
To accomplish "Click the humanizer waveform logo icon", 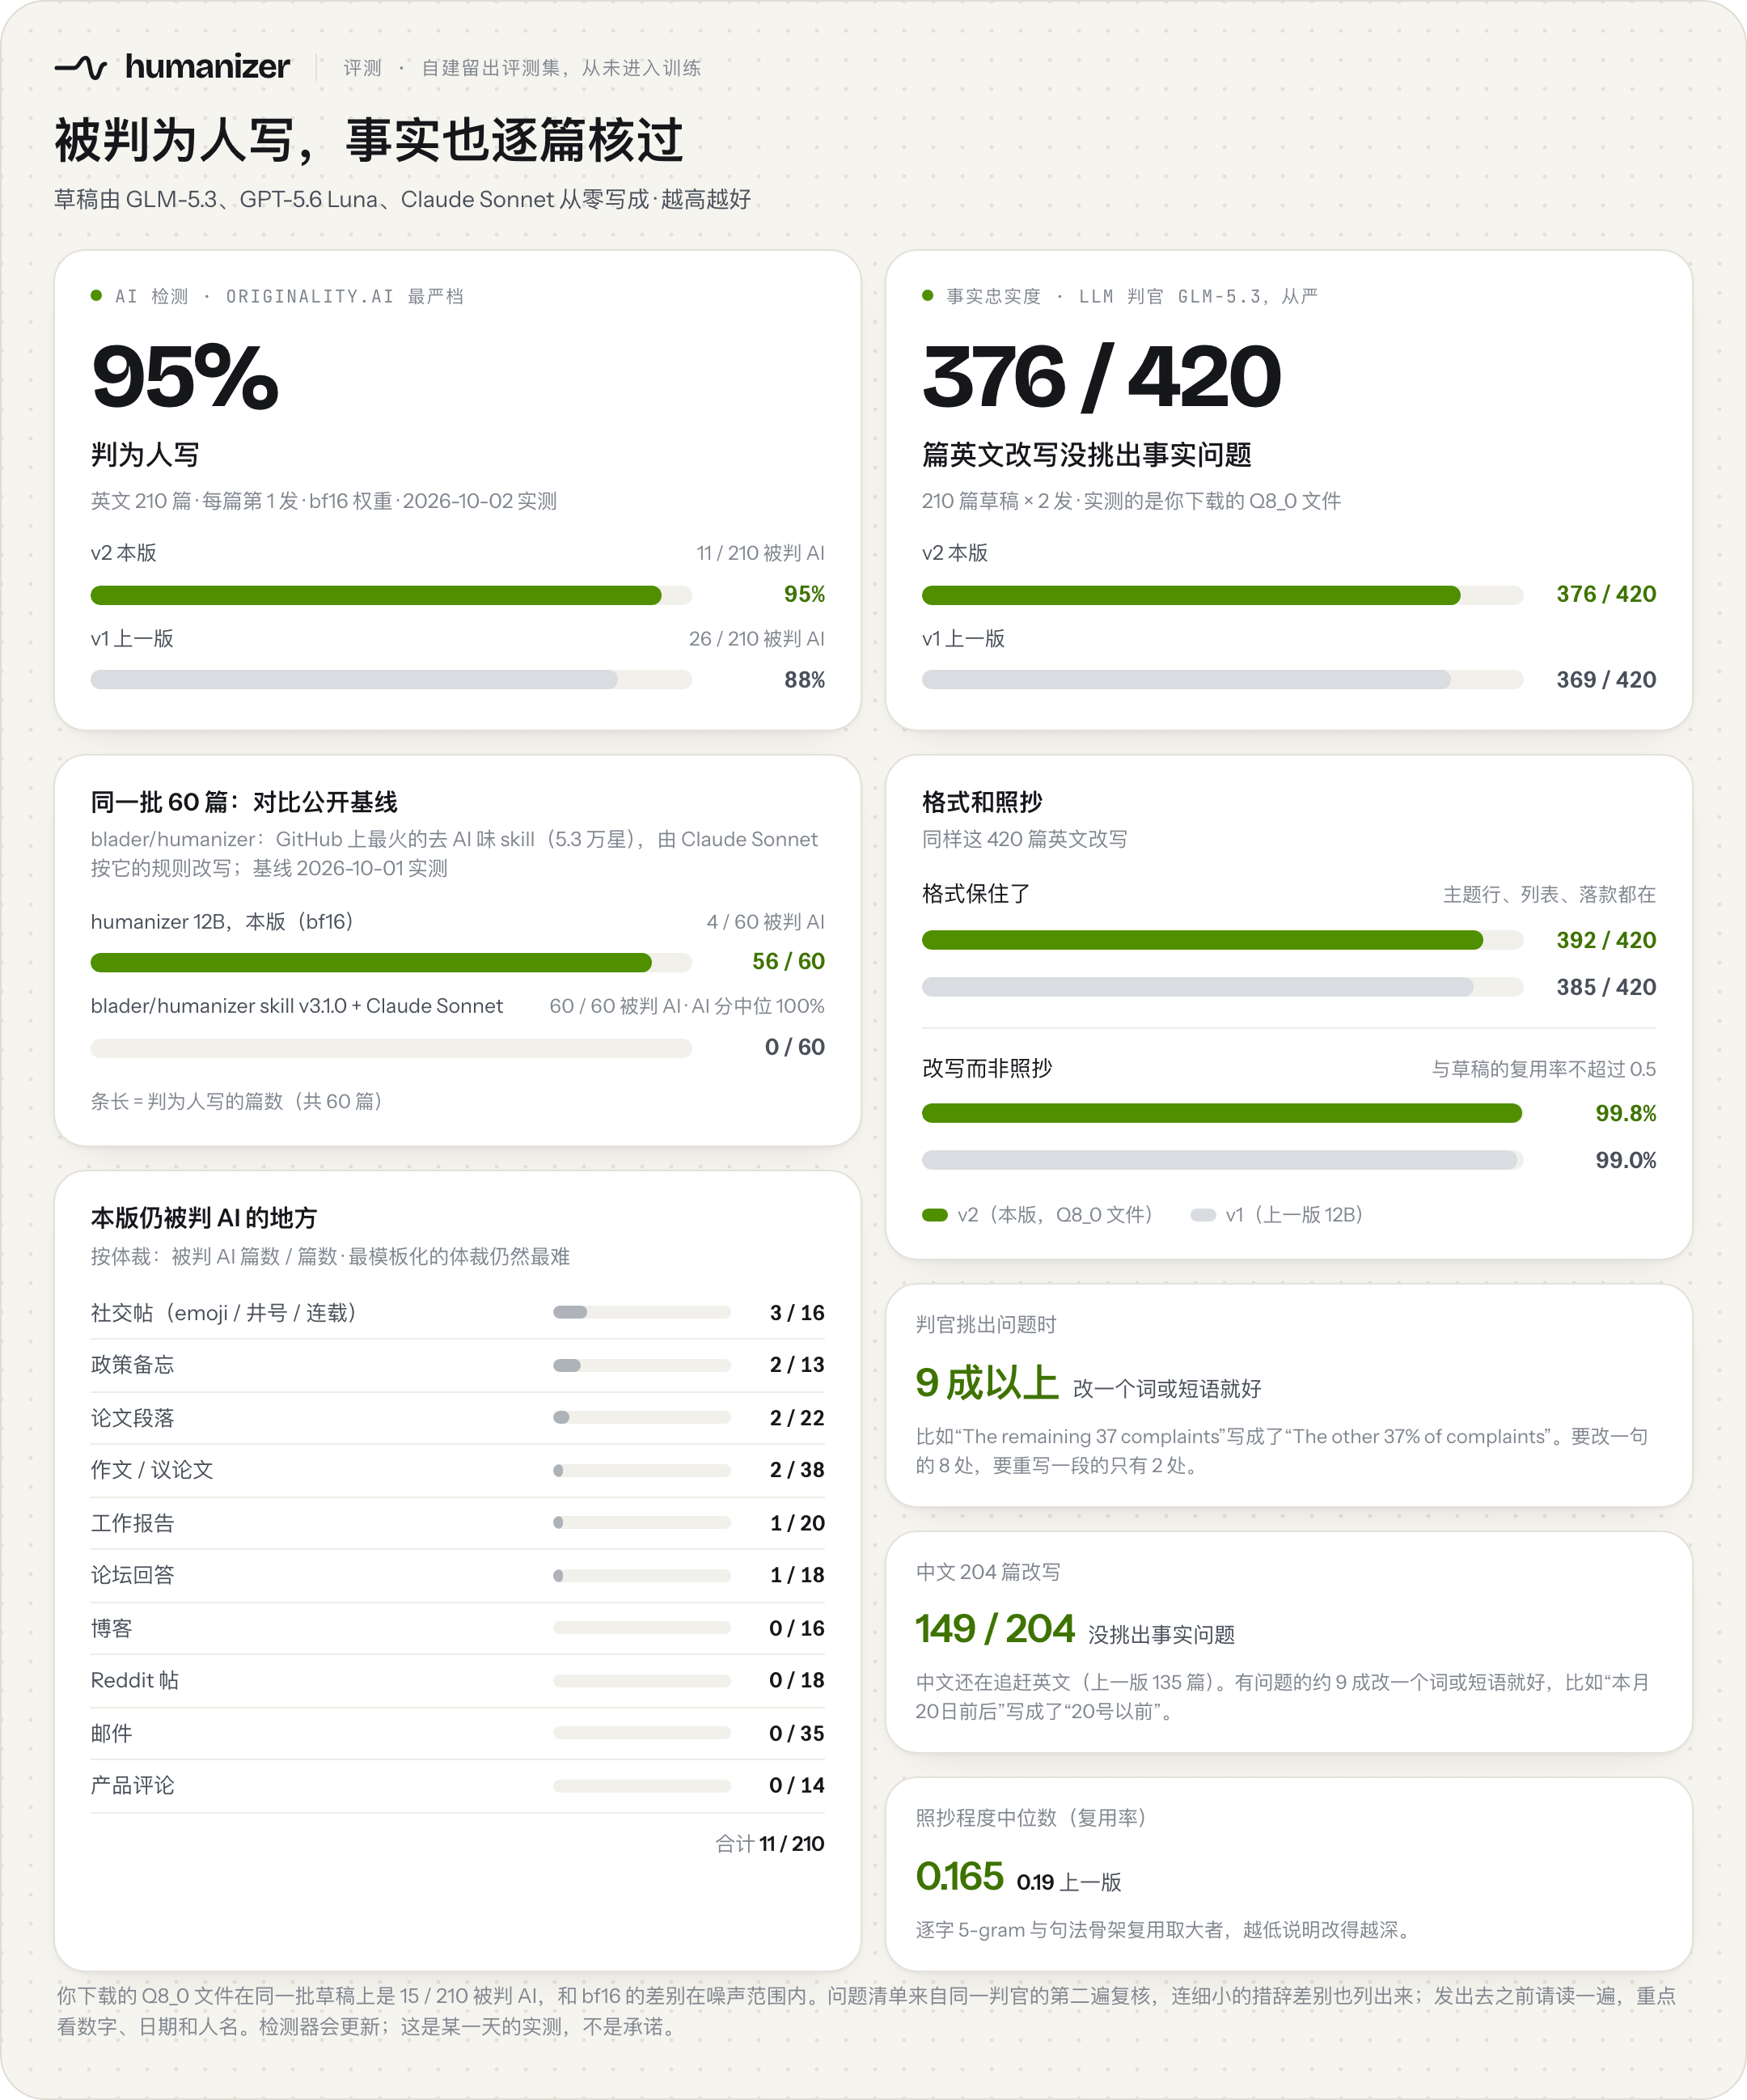I will 81,67.
